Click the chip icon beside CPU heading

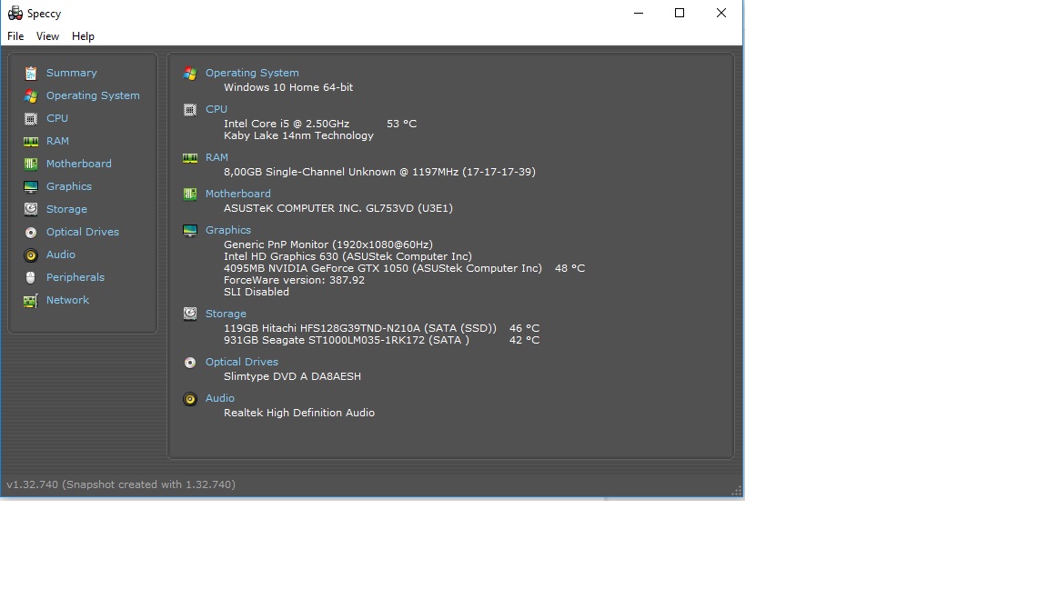[x=190, y=109]
